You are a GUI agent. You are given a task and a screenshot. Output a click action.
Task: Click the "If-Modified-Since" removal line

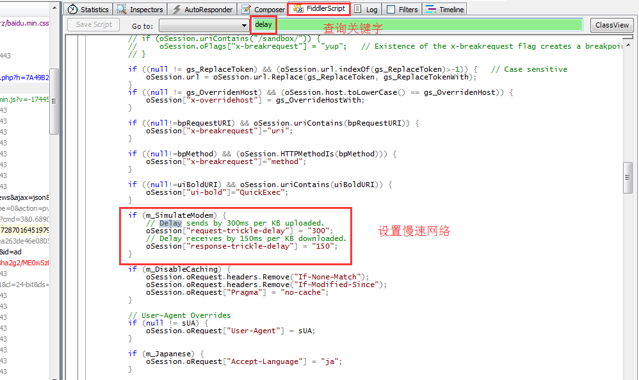pyautogui.click(x=266, y=285)
